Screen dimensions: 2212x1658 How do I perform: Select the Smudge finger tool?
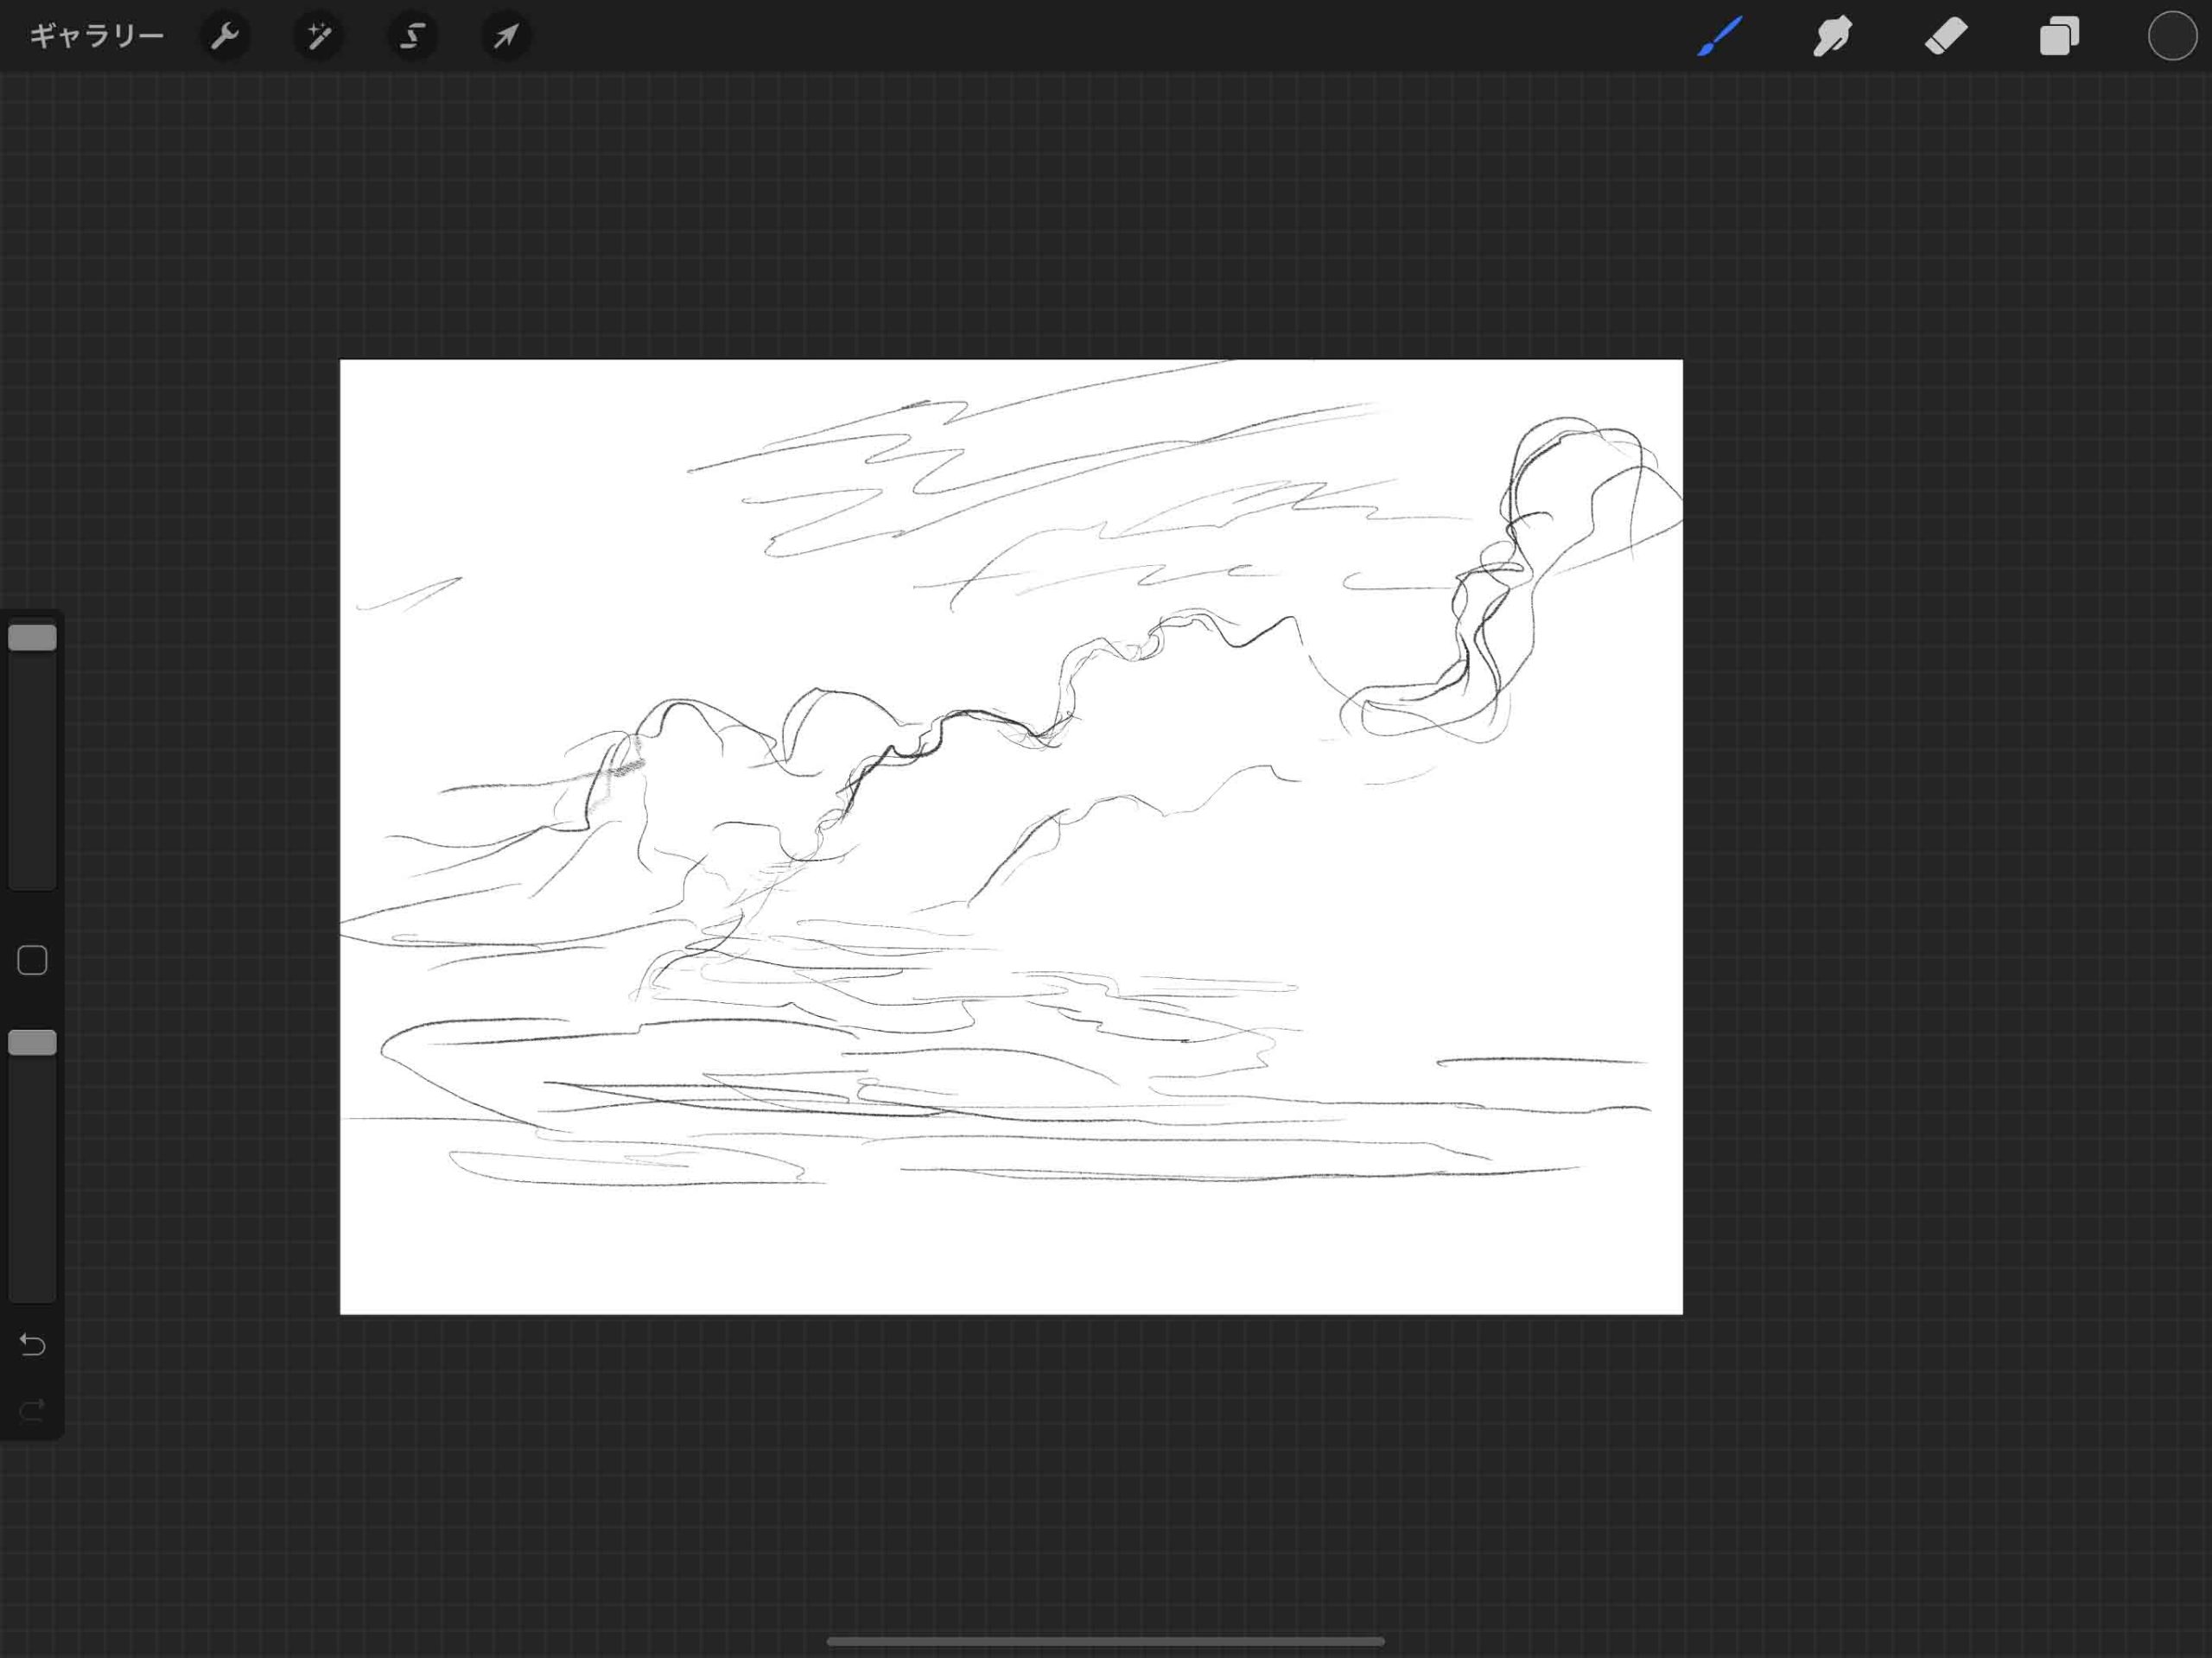[x=1833, y=36]
